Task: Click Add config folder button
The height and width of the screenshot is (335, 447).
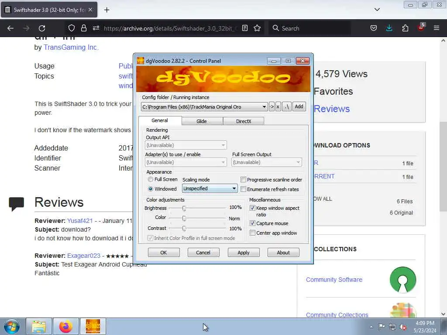Action: (299, 106)
